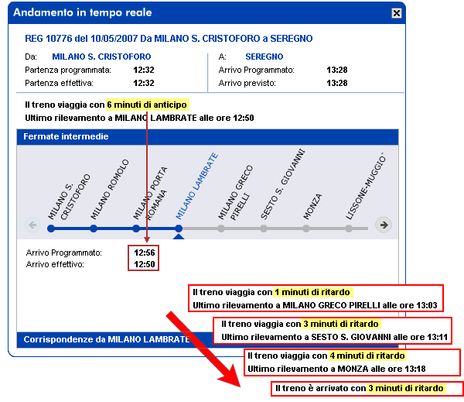
Task: Click the Partenza programmata 12:32 value
Action: pyautogui.click(x=144, y=70)
